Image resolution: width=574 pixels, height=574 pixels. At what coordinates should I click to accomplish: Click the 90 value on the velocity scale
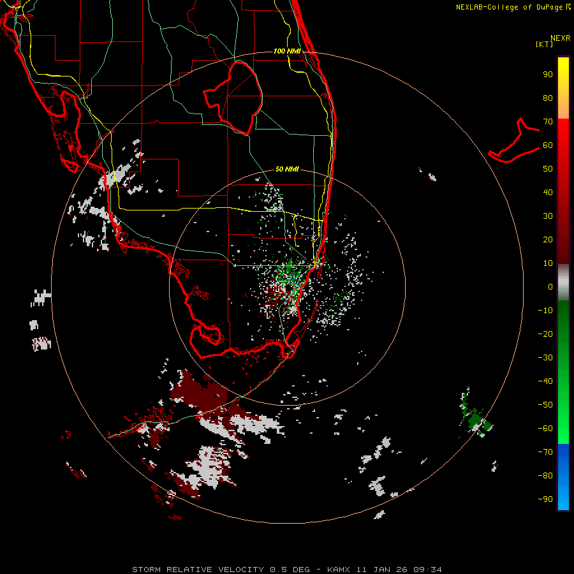(548, 75)
